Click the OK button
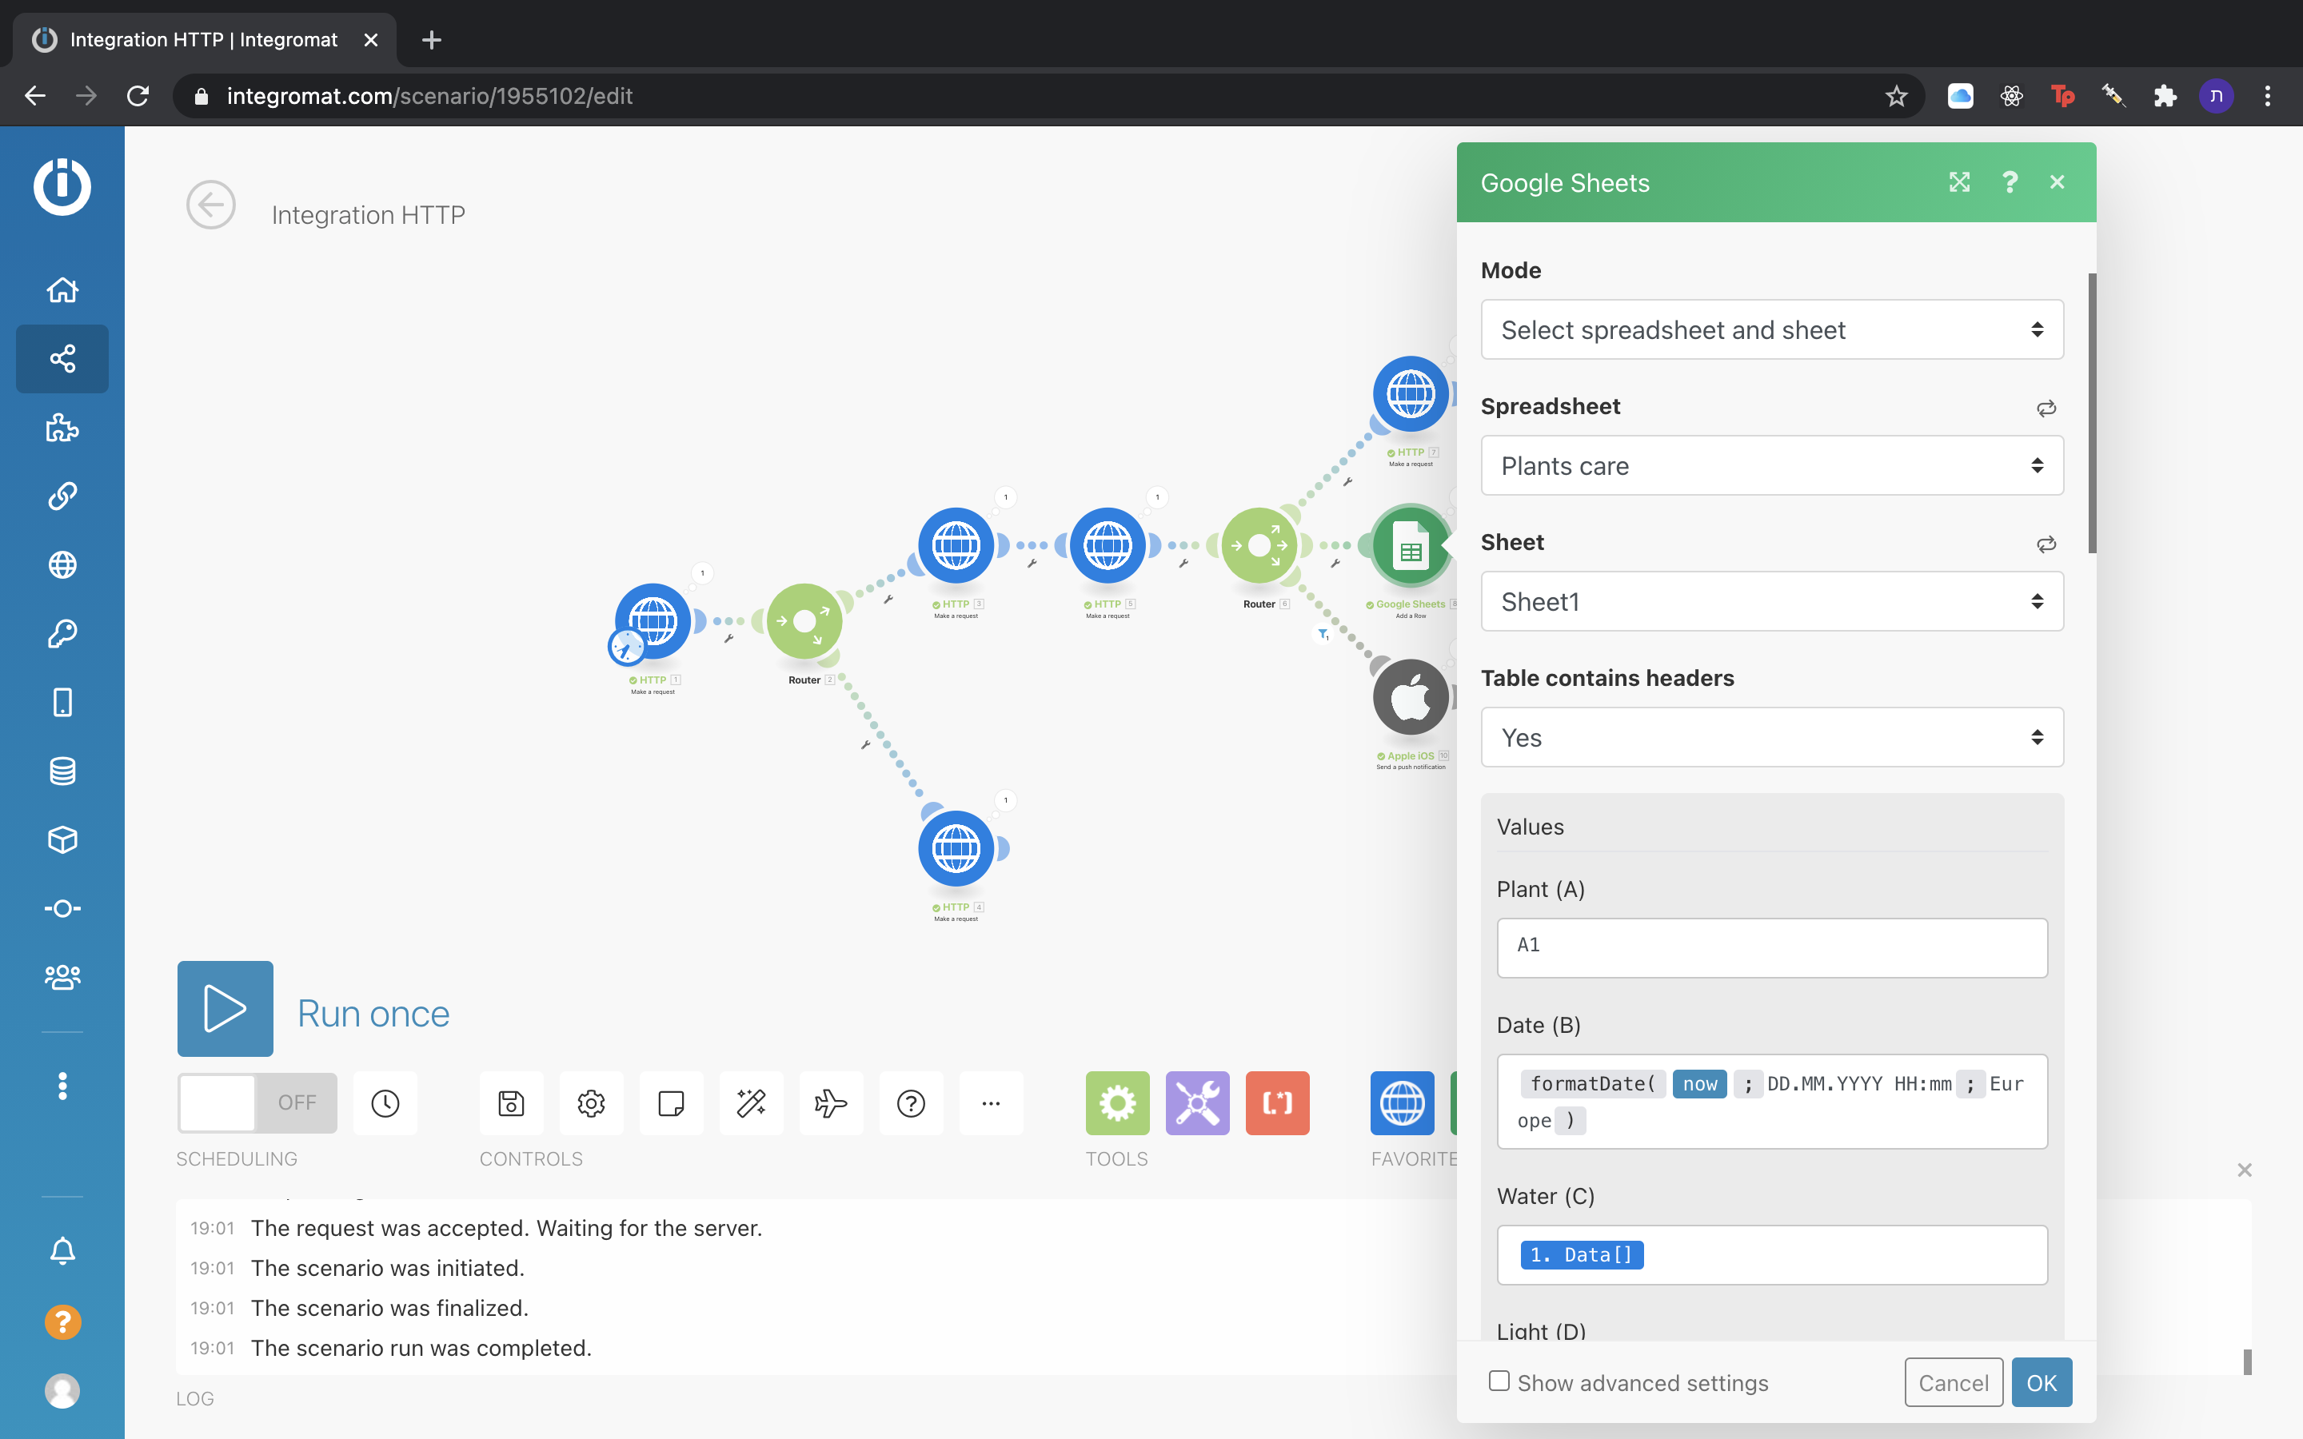The image size is (2303, 1439). coord(2042,1382)
